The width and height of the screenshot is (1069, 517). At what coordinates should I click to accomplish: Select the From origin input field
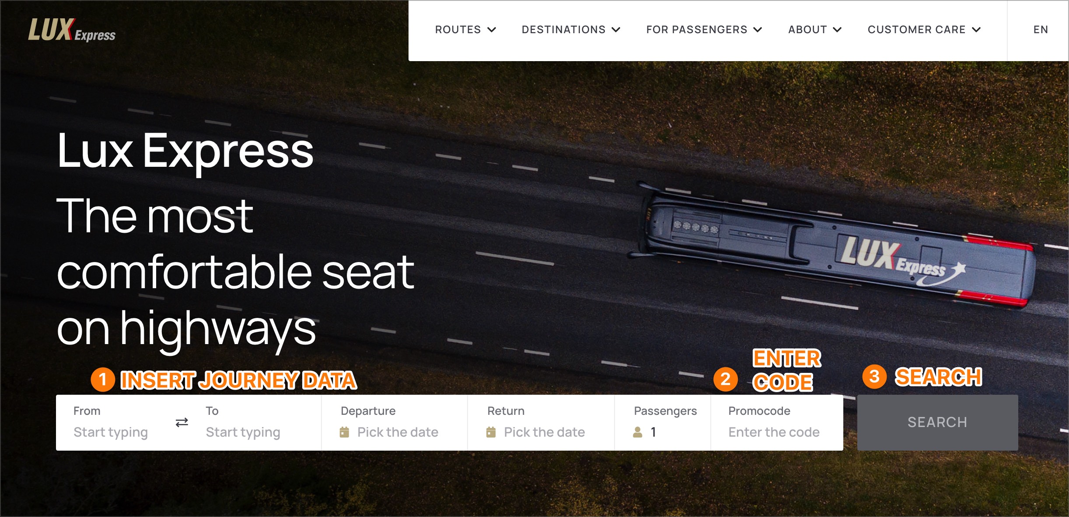[119, 432]
